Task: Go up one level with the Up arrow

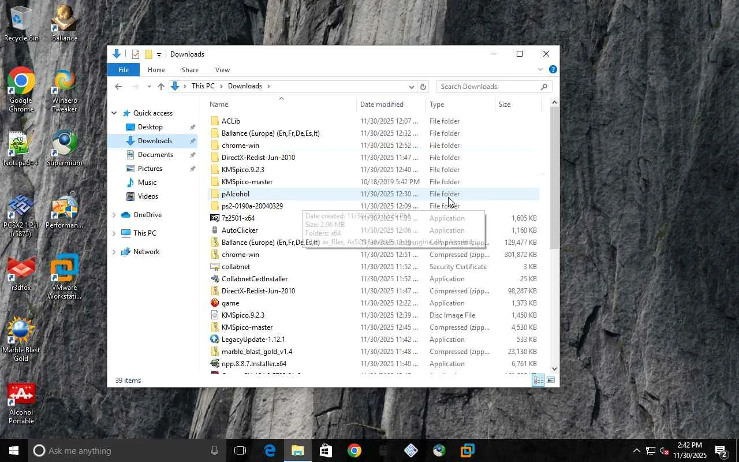Action: click(161, 87)
